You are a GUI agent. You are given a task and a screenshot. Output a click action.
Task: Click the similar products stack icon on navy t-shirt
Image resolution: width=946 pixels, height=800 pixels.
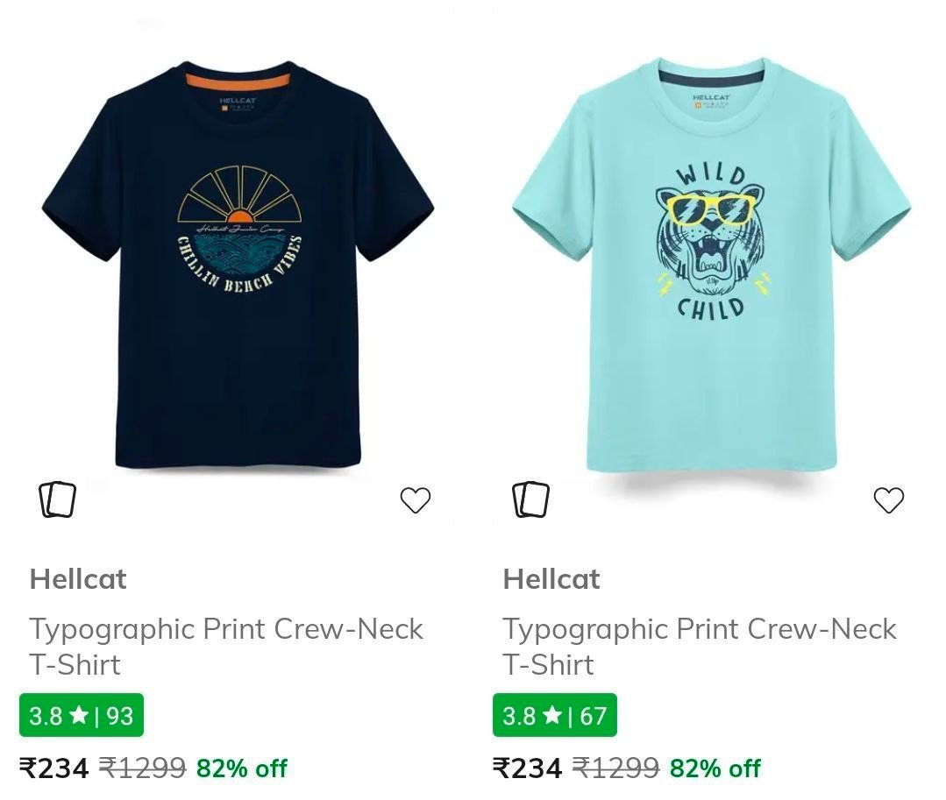click(x=57, y=499)
